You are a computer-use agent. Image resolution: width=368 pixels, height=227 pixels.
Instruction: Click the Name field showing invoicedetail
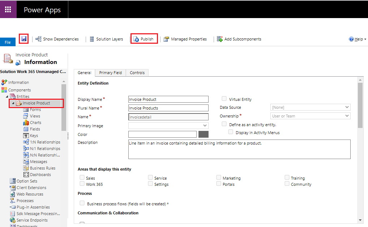pos(168,117)
